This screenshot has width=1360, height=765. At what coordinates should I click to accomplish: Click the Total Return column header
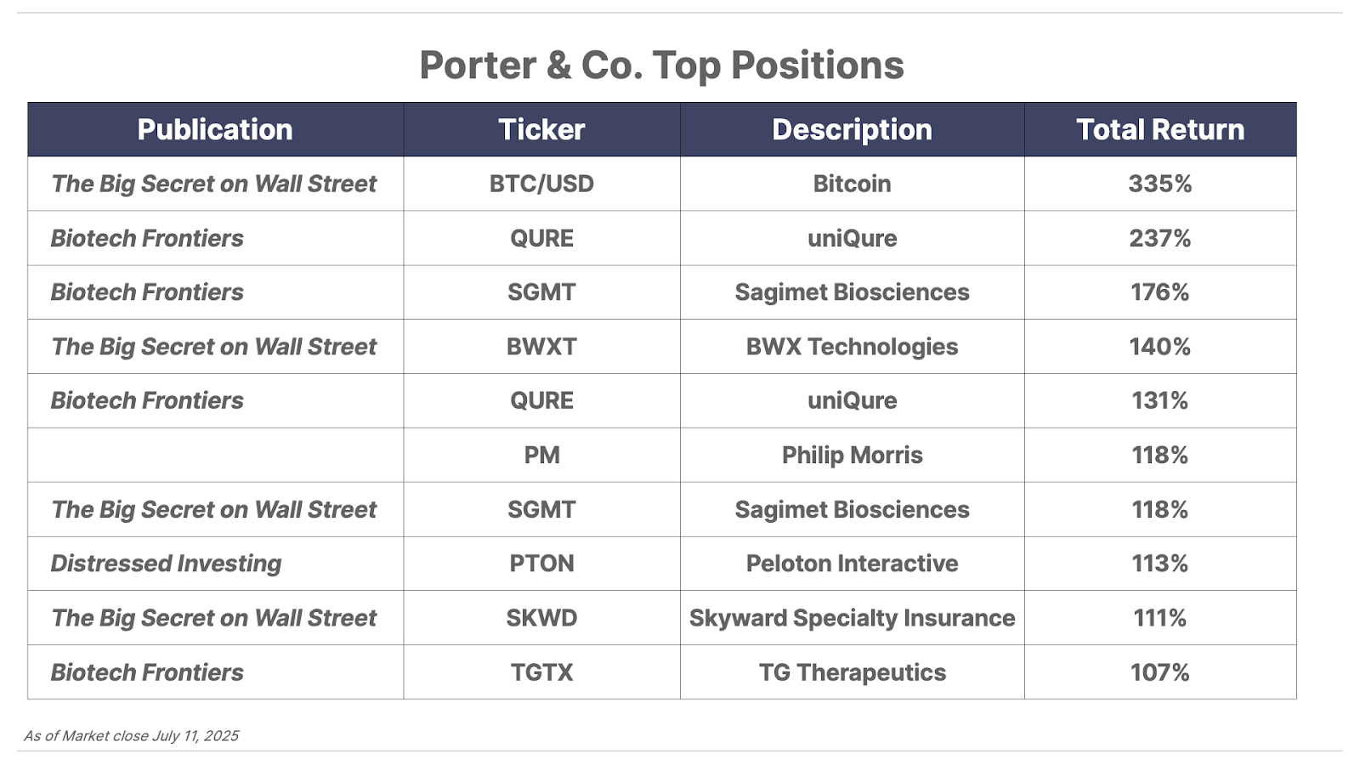1160,129
